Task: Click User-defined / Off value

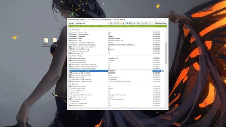Action: click(113, 58)
